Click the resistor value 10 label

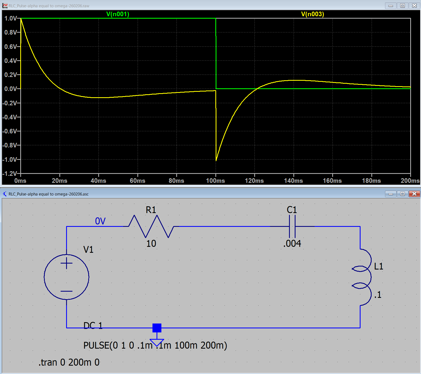click(151, 244)
